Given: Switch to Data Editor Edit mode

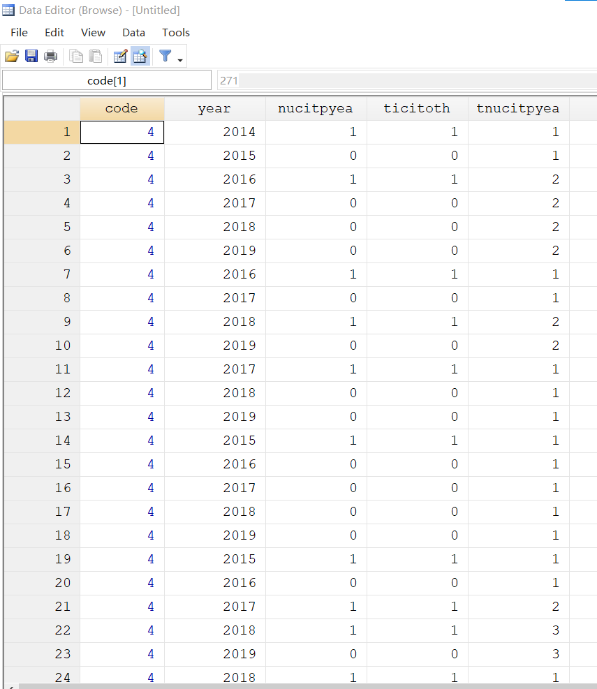Looking at the screenshot, I should (x=121, y=57).
